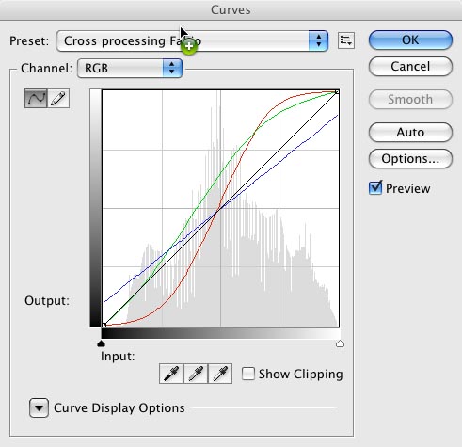Toggle the Preview checkbox
The height and width of the screenshot is (447, 462).
pyautogui.click(x=375, y=188)
